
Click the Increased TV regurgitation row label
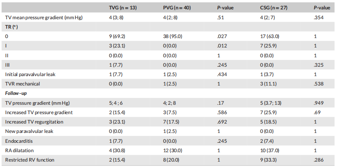[34, 122]
